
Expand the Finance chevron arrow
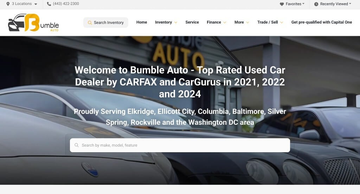coord(225,22)
